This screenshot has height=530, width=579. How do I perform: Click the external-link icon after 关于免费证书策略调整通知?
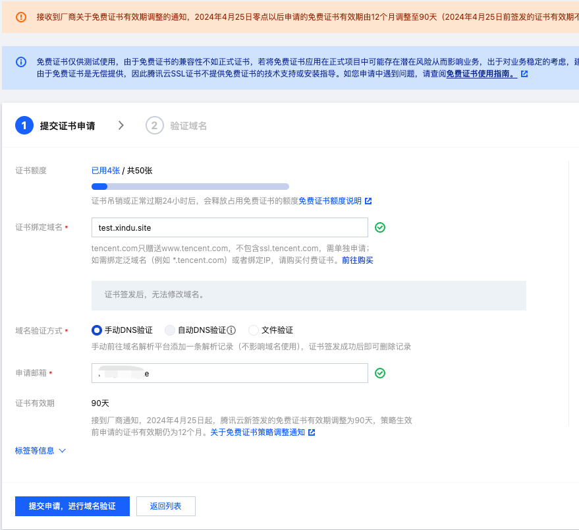311,432
